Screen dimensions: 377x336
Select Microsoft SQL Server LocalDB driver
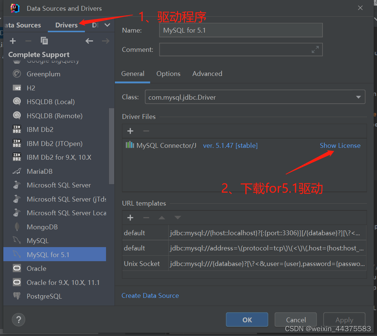pyautogui.click(x=54, y=213)
